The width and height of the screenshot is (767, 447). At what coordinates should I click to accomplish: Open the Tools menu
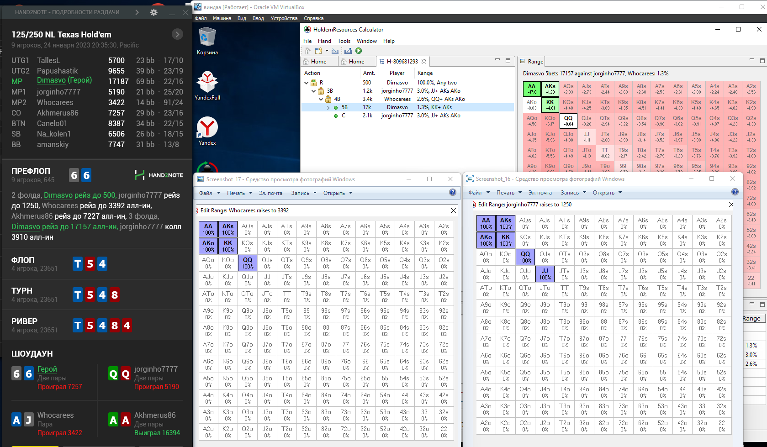pos(344,41)
